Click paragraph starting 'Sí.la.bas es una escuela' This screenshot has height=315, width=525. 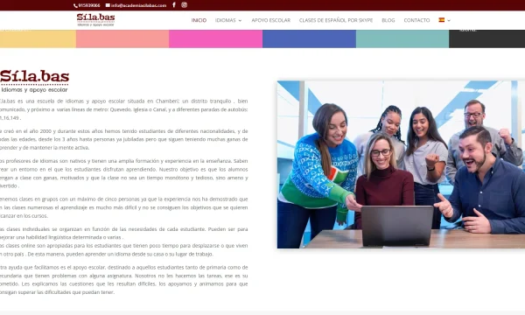(124, 109)
